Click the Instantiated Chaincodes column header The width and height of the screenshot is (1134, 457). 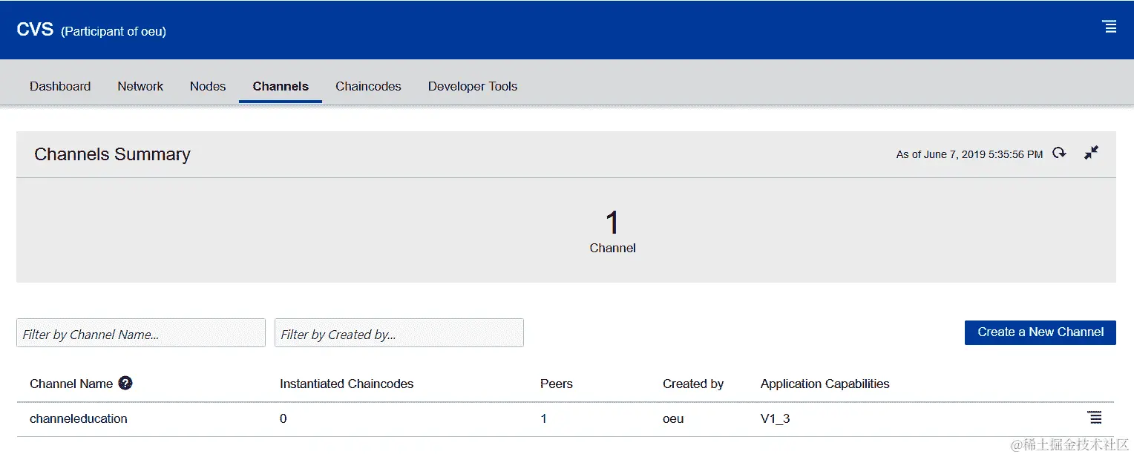(347, 384)
